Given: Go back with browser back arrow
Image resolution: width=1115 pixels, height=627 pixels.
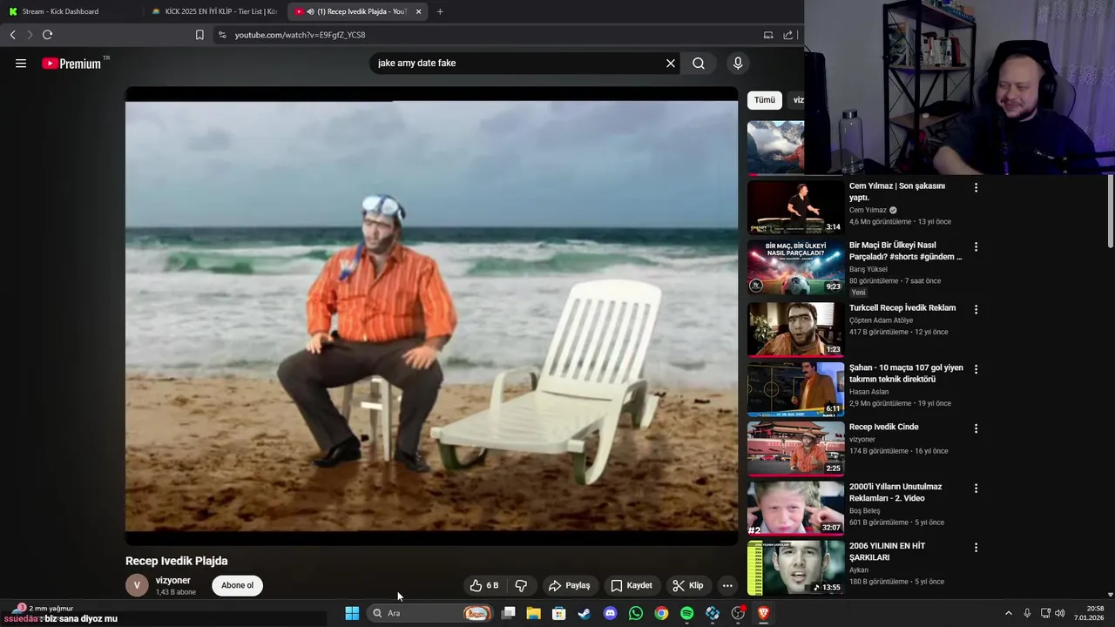Looking at the screenshot, I should point(13,35).
